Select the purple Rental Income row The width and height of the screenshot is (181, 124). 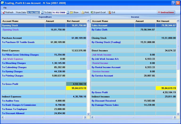pos(134,63)
